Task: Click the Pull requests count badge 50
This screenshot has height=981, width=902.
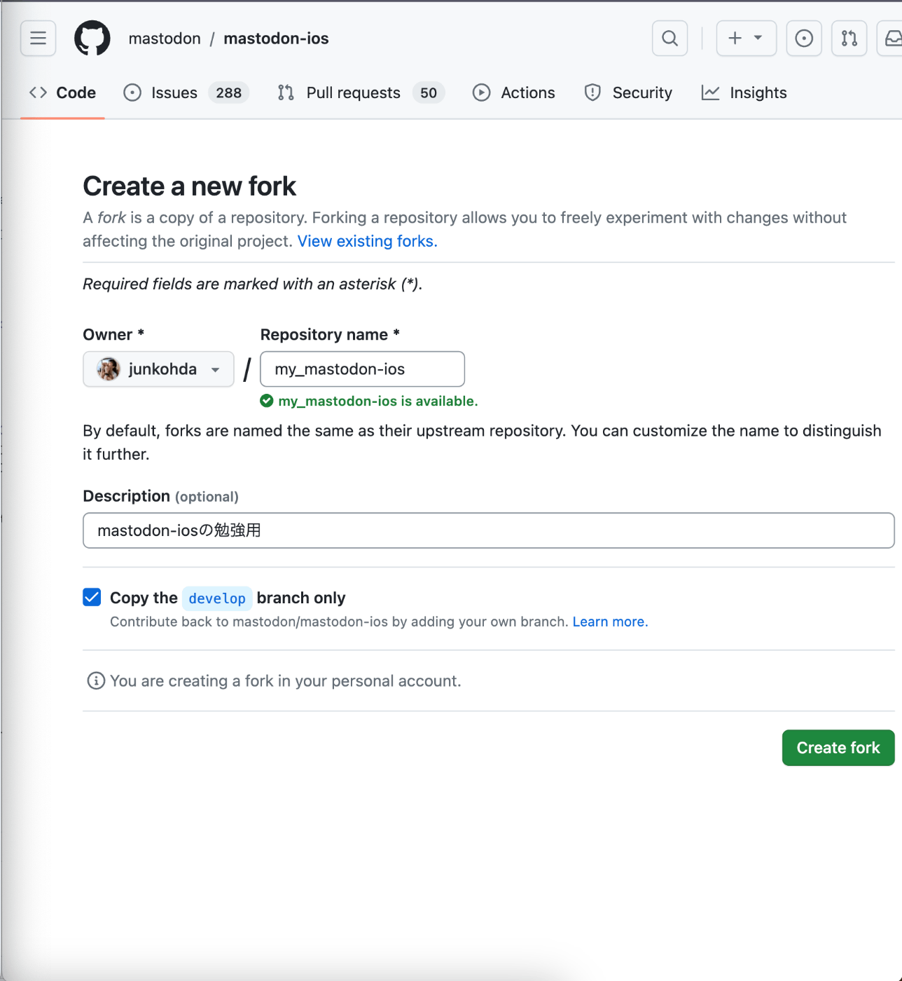Action: (429, 92)
